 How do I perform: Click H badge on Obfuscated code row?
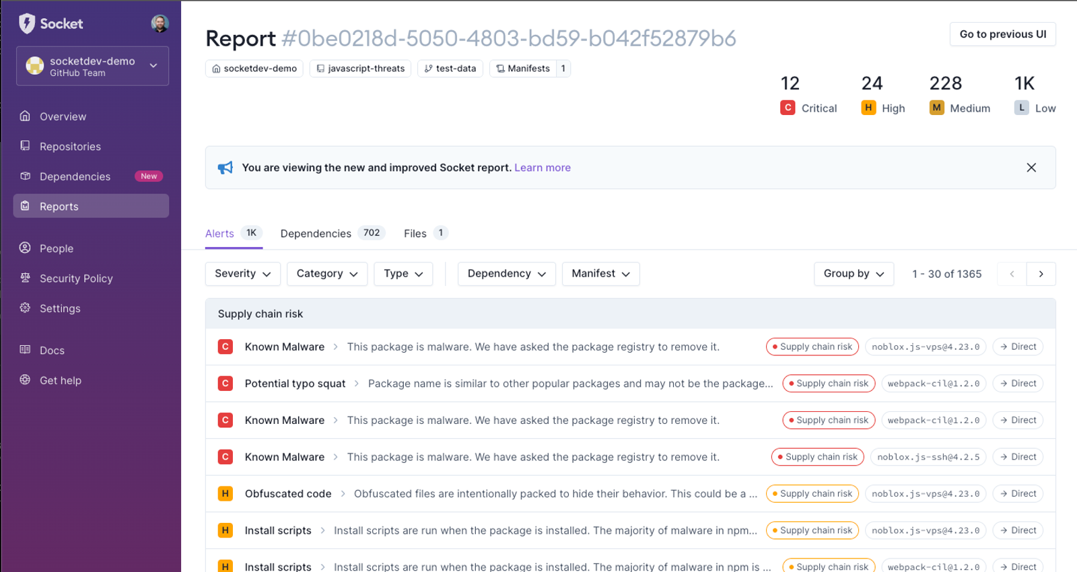pos(225,494)
